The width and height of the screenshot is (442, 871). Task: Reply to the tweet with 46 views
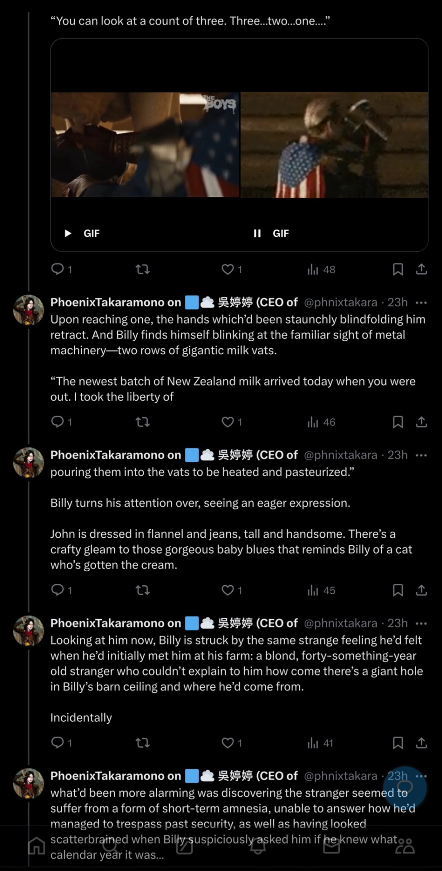pyautogui.click(x=58, y=422)
